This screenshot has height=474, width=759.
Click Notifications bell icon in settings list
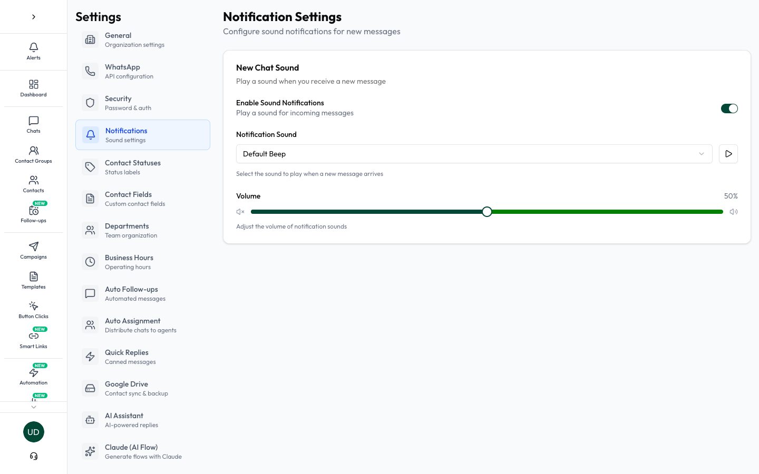[x=91, y=135]
